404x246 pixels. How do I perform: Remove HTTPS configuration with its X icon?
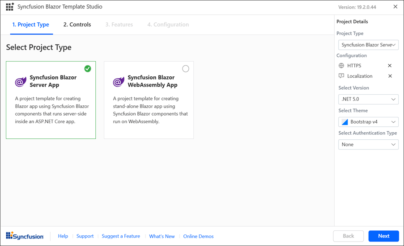point(390,66)
